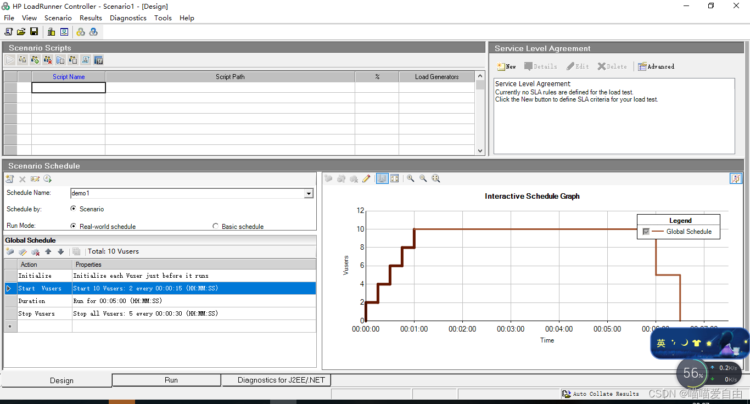Screen dimensions: 750x404
Task: Open a scenario with the folder icon
Action: coord(21,32)
